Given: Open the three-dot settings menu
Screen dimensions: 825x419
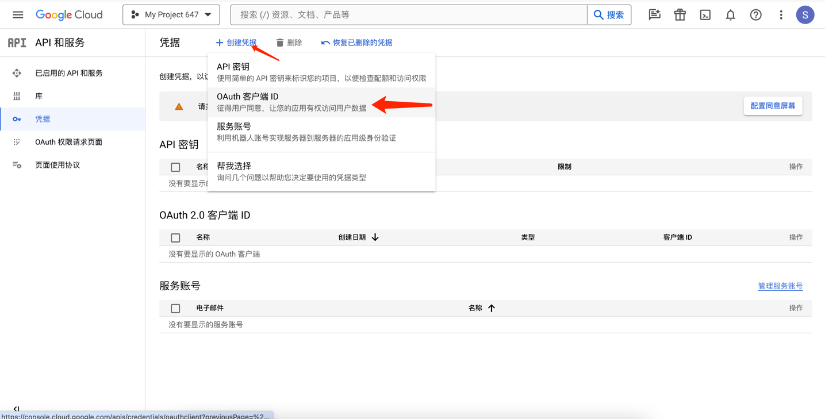Looking at the screenshot, I should point(781,15).
